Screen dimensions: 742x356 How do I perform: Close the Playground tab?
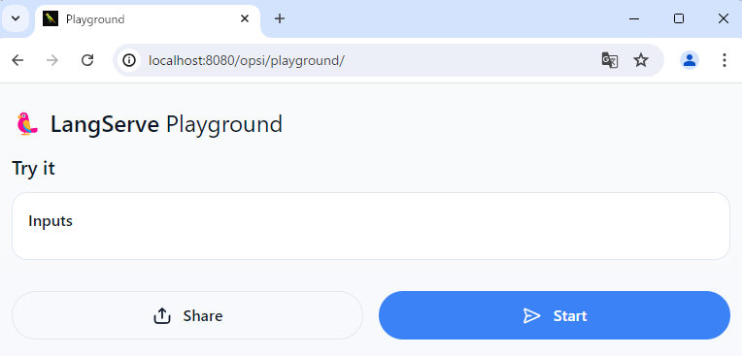pos(245,18)
